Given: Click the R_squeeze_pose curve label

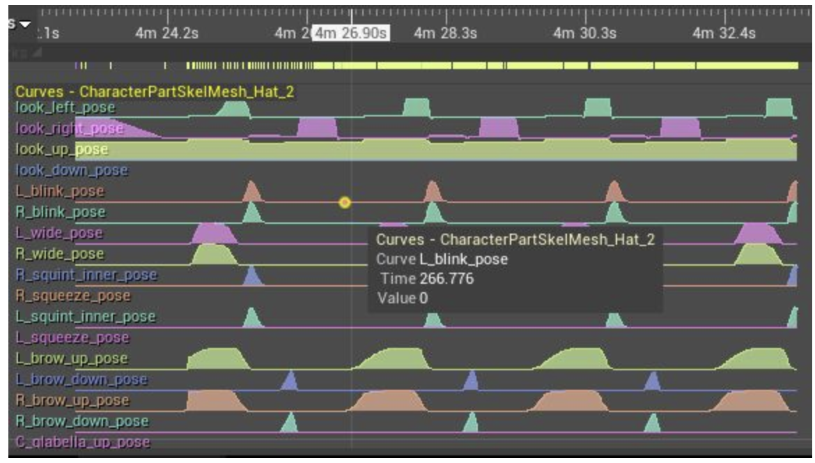Looking at the screenshot, I should tap(72, 296).
